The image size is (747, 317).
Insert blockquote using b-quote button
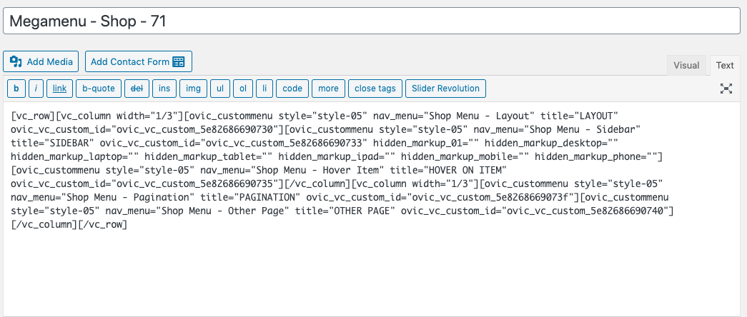(99, 89)
